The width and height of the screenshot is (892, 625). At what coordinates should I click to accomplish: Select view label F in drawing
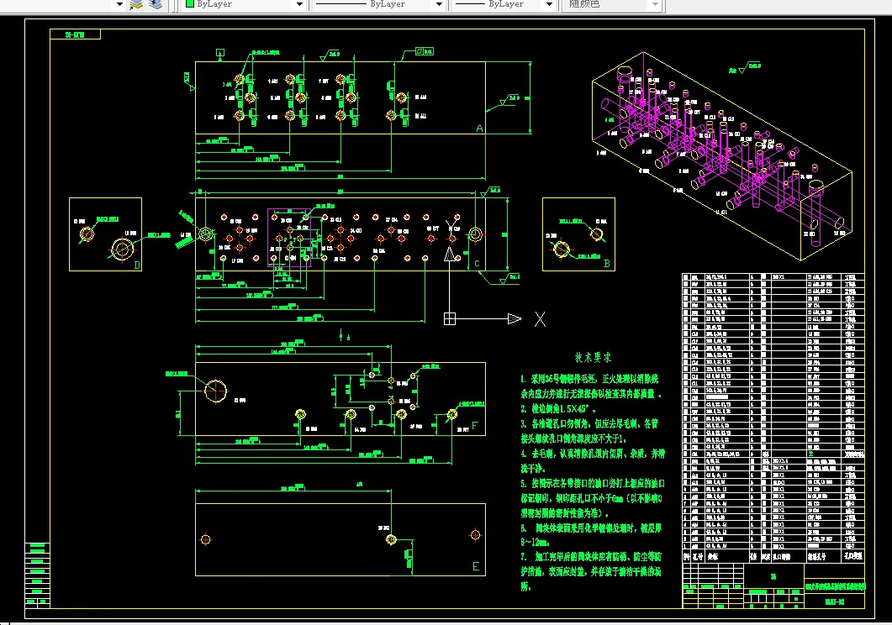475,426
